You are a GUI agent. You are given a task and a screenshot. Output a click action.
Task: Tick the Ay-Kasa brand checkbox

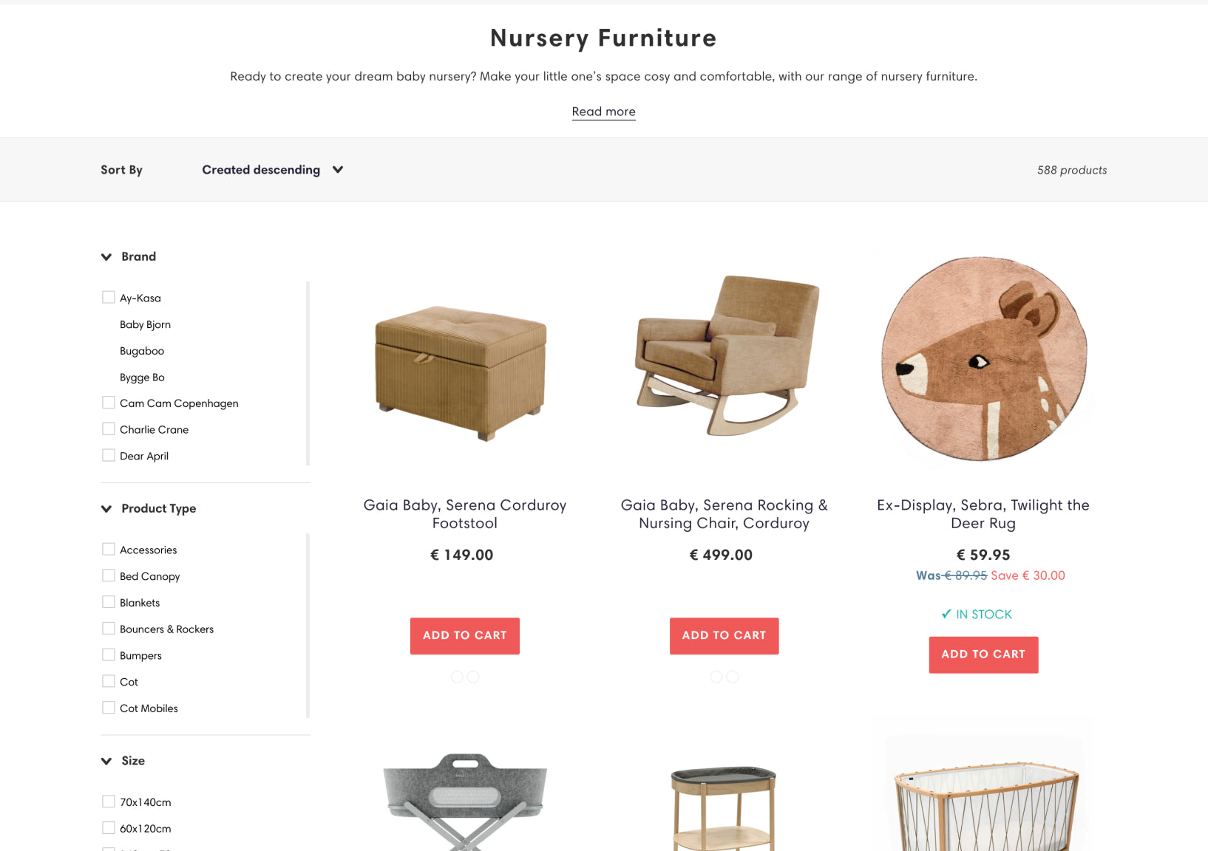click(x=109, y=297)
